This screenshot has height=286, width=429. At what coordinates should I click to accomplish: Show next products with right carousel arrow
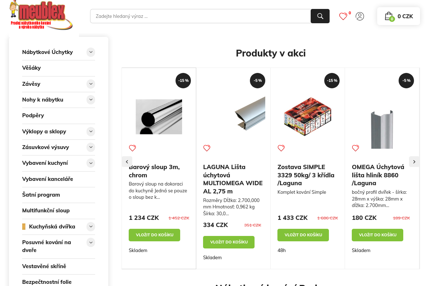pyautogui.click(x=414, y=162)
